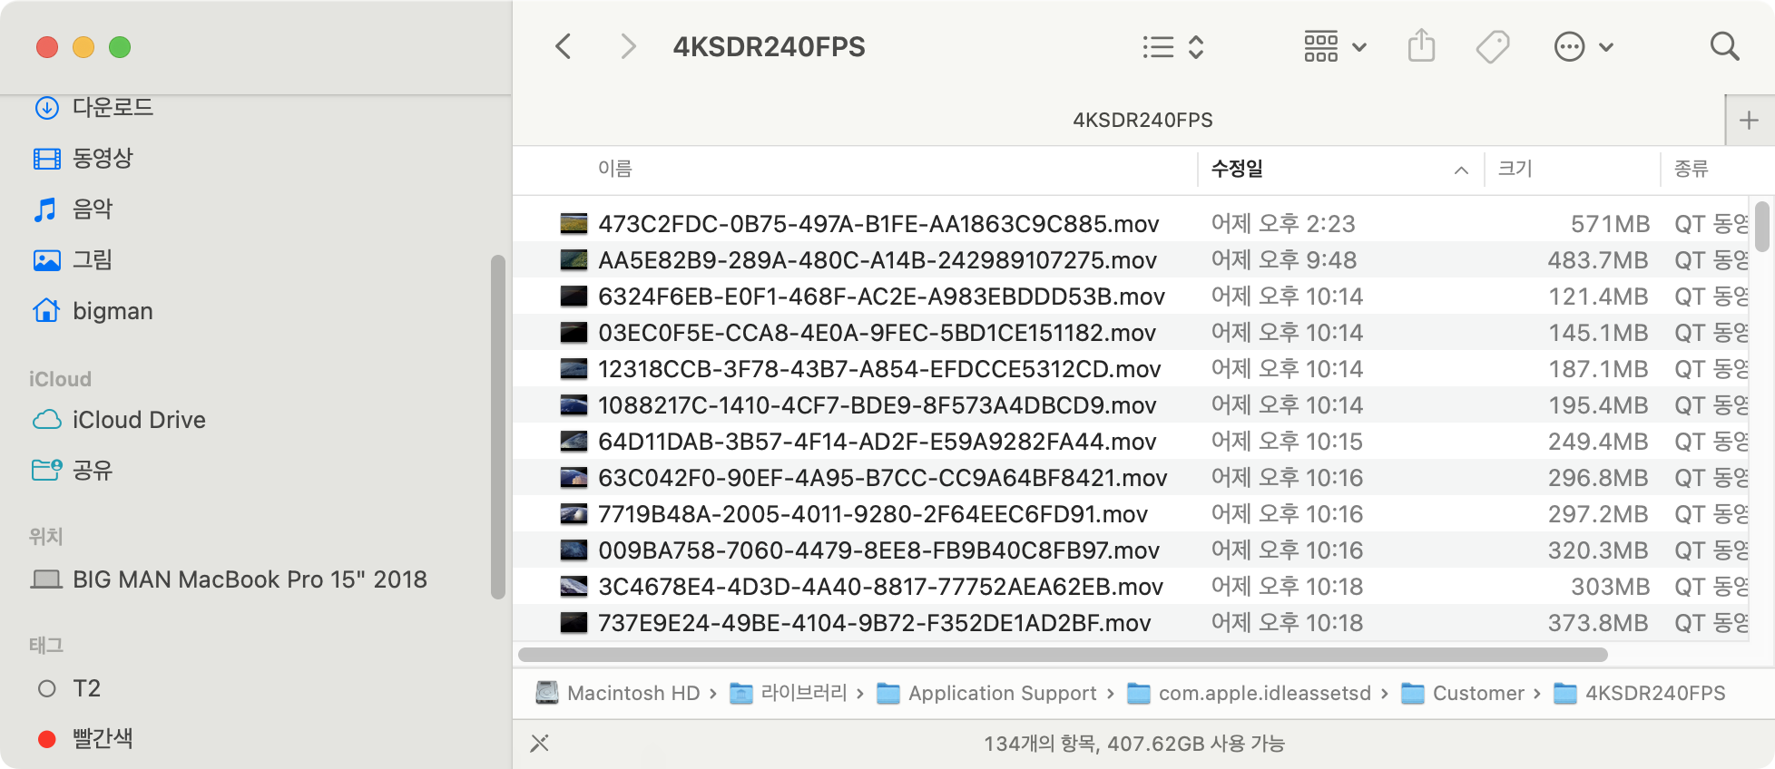1775x769 pixels.
Task: Click 라이브러리 in the path bar
Action: click(x=788, y=693)
